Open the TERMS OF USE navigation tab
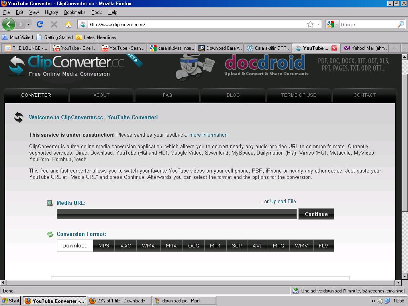This screenshot has width=408, height=306. coord(299,95)
